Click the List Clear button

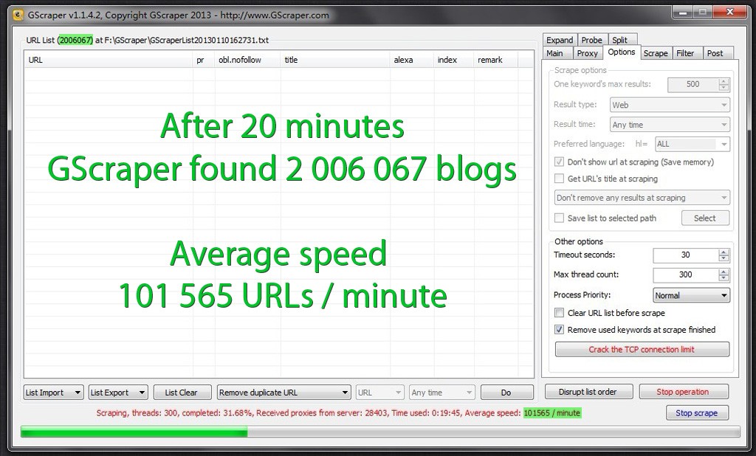point(182,393)
